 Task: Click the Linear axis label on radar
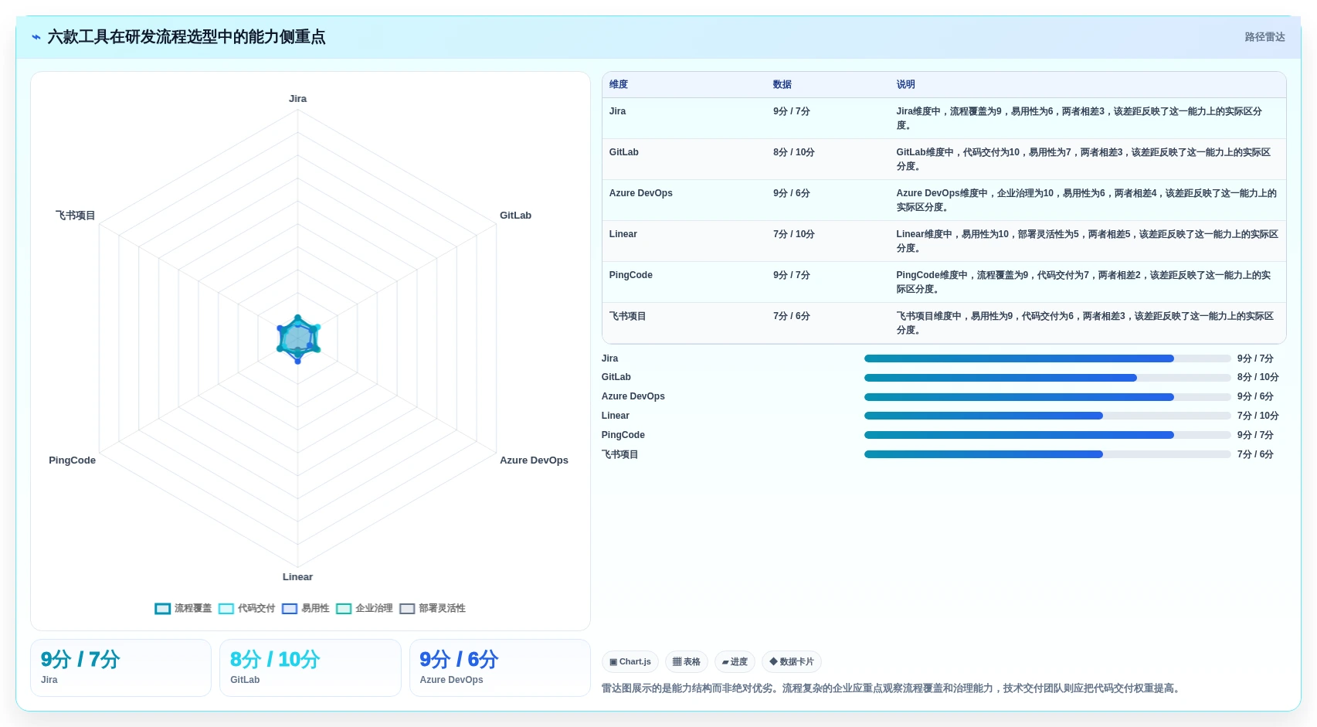point(297,577)
